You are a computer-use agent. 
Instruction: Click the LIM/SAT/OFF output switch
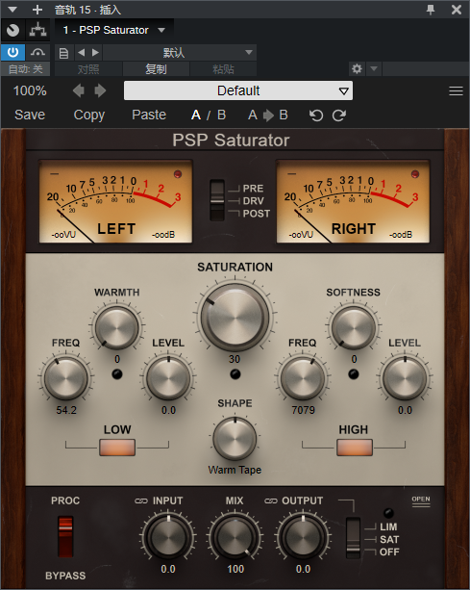click(353, 538)
